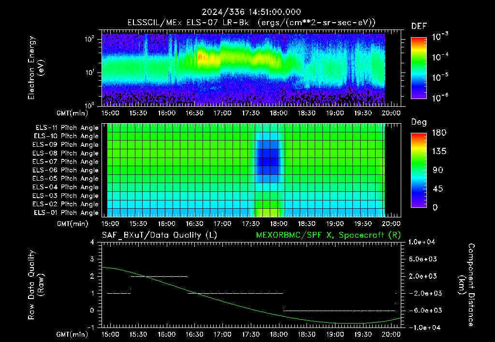Click the Deg legend title
Image resolution: width=495 pixels, height=342 pixels.
419,122
